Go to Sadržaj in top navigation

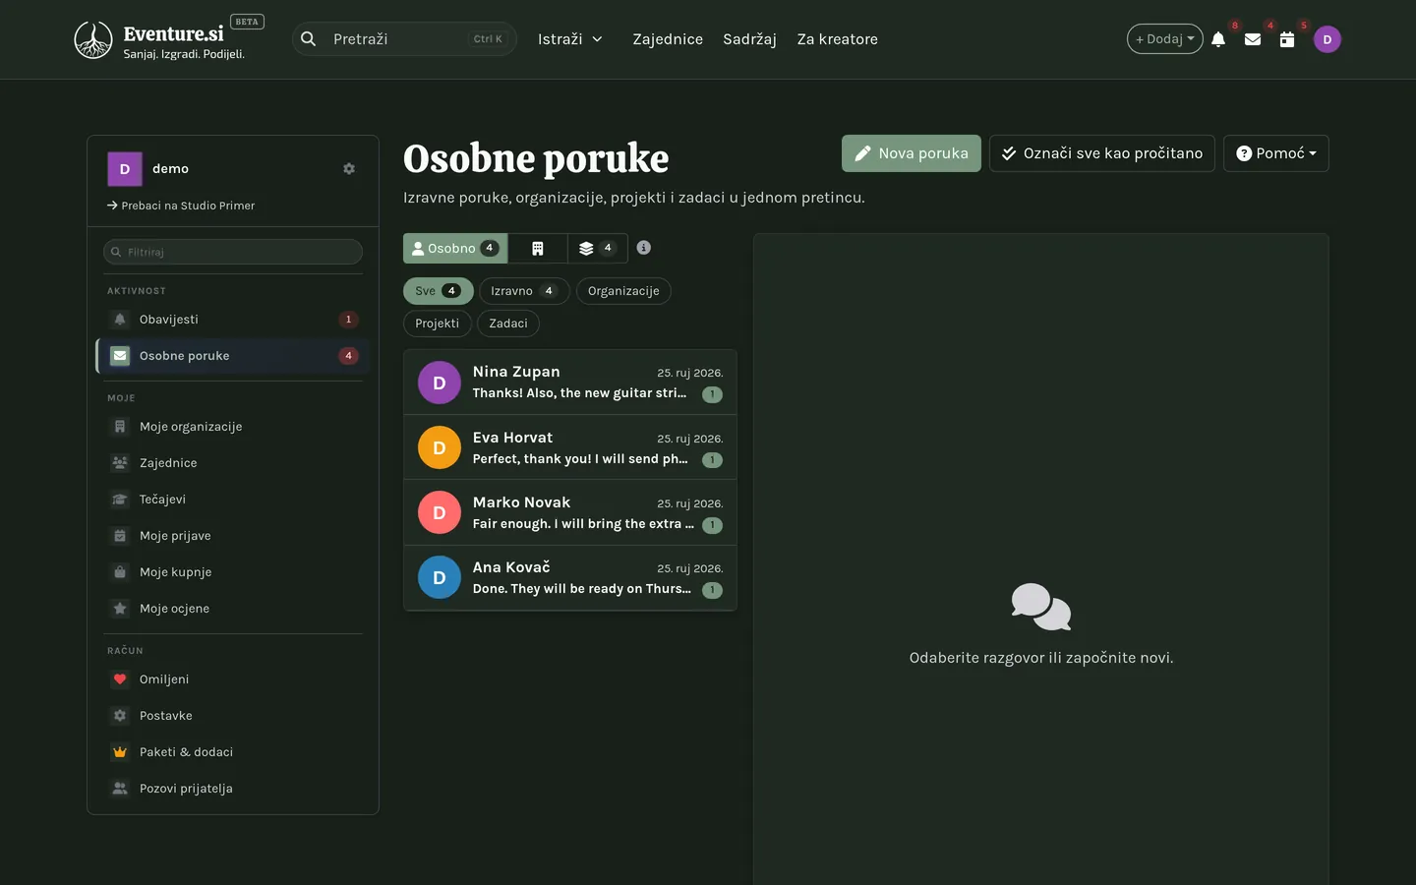tap(749, 39)
